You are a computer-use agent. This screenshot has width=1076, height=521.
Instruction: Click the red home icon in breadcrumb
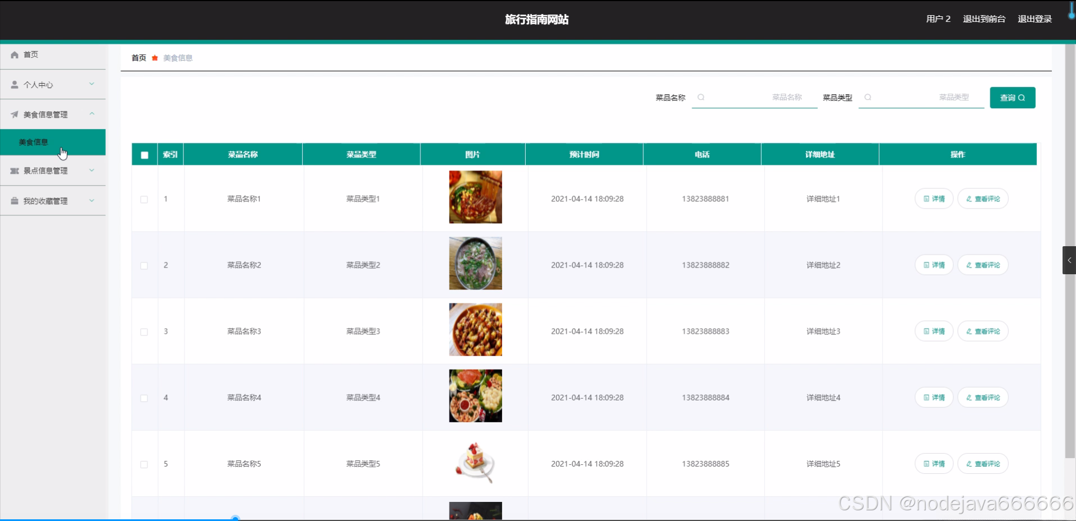[x=155, y=58]
